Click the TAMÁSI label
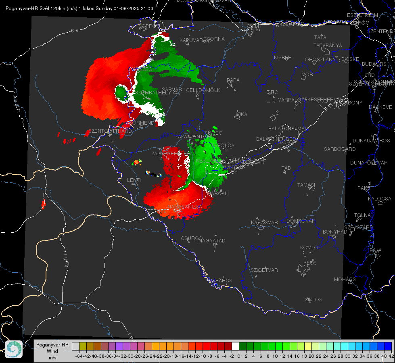Image resolution: width=395 pixels, height=363 pixels. click(x=306, y=185)
